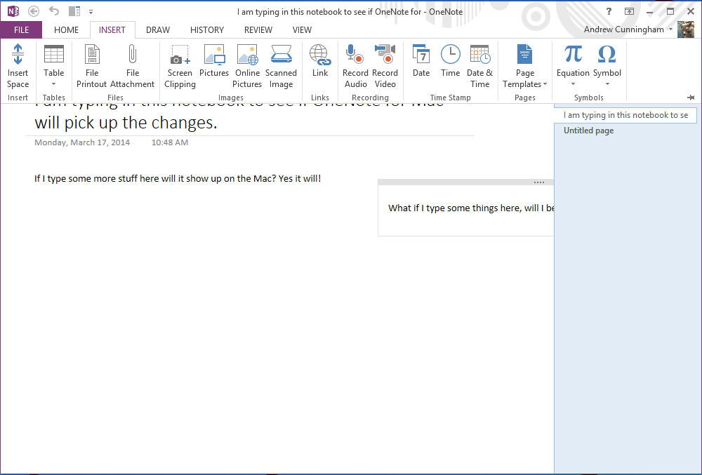
Task: Switch to the DRAW tab
Action: click(157, 29)
